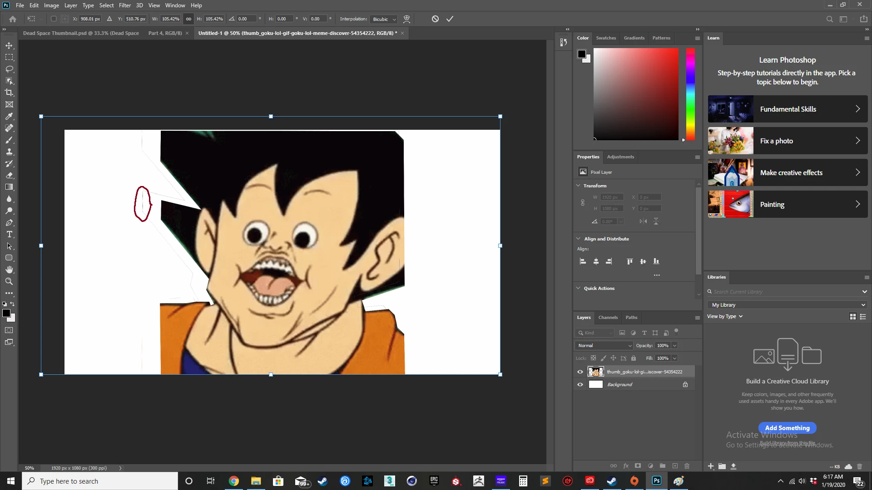Hide the Background layer

tap(580, 385)
